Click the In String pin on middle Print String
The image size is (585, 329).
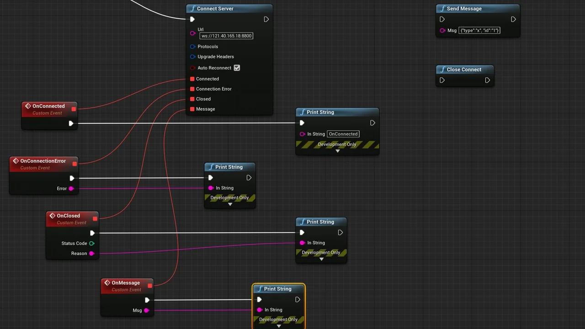coord(210,188)
